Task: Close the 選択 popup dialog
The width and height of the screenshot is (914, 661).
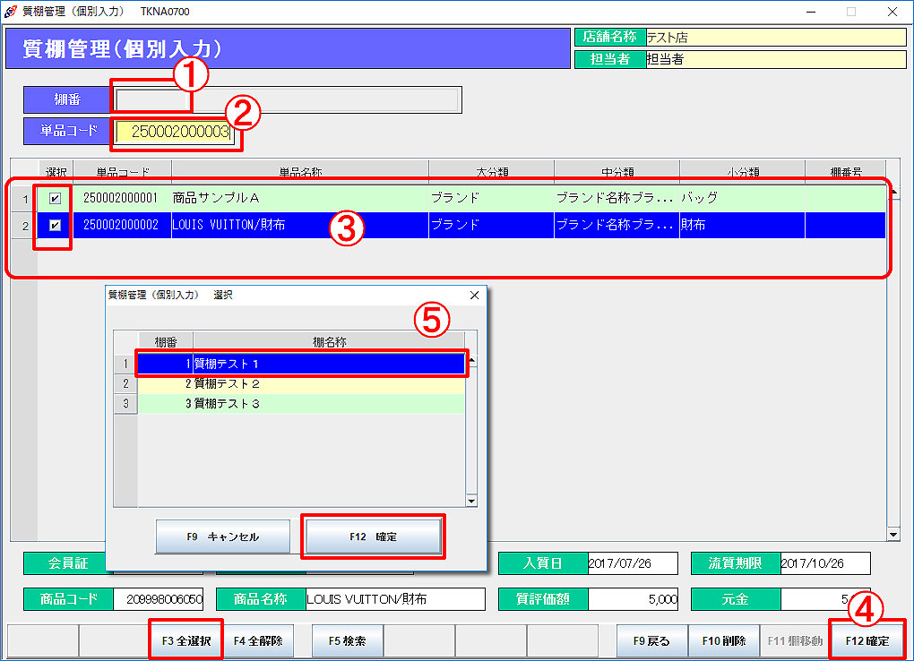Action: pyautogui.click(x=474, y=295)
